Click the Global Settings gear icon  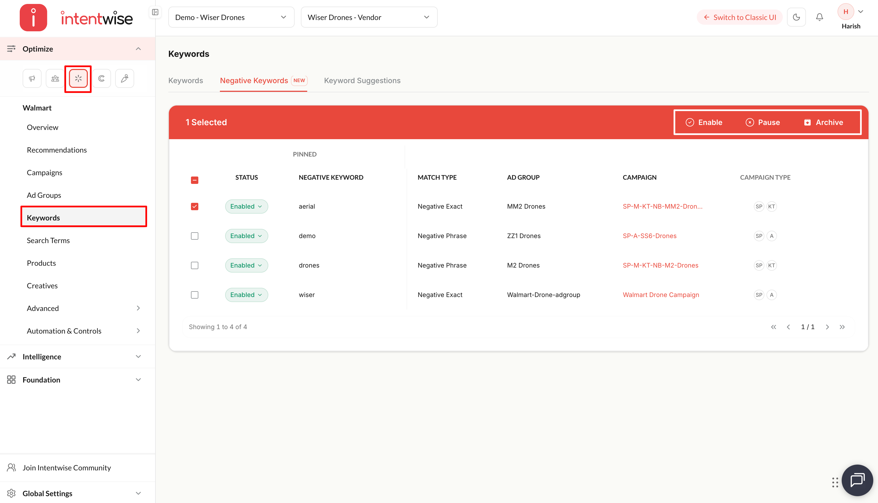[x=11, y=493]
